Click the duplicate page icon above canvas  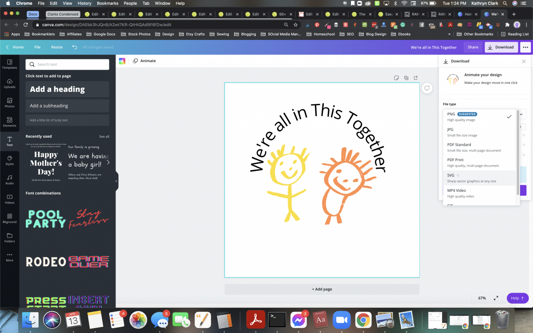coord(406,78)
